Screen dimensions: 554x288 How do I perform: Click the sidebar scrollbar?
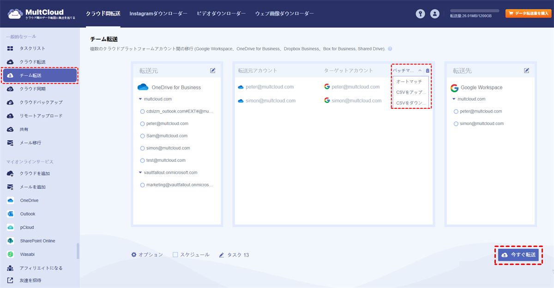click(x=78, y=252)
